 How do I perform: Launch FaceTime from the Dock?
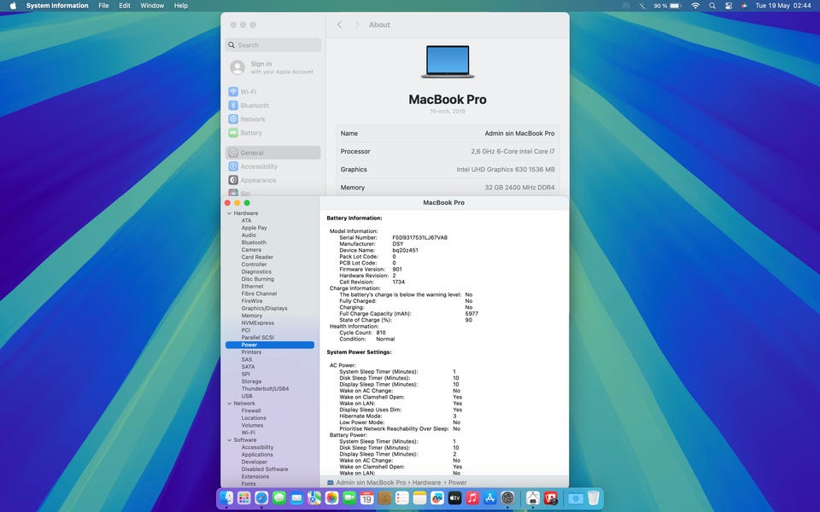pos(349,497)
